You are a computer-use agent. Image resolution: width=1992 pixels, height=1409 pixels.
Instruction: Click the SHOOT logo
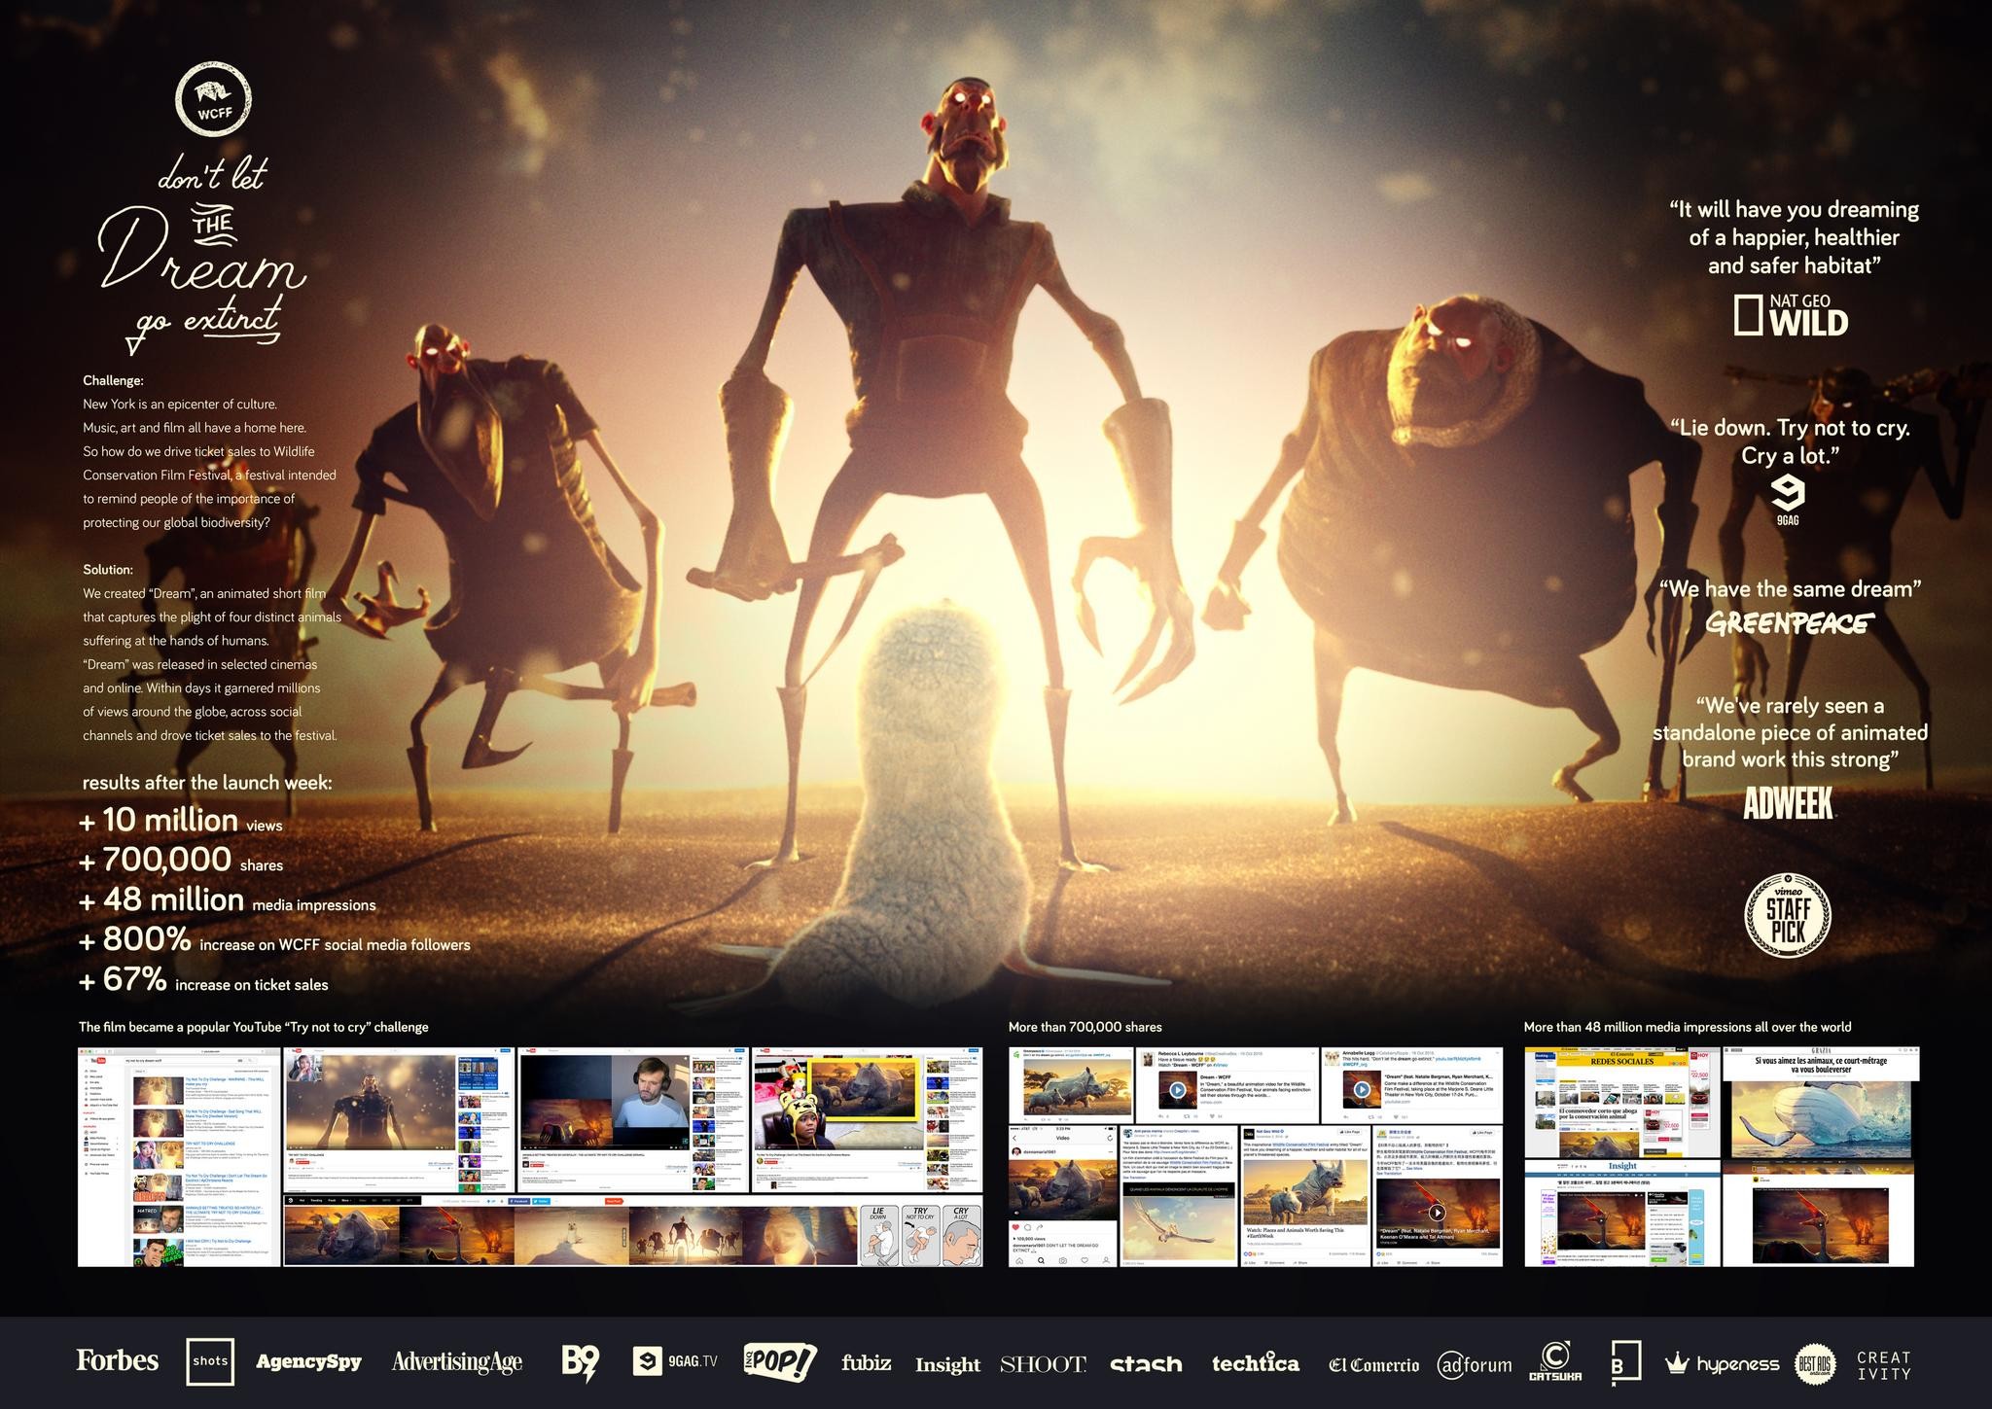(1043, 1363)
